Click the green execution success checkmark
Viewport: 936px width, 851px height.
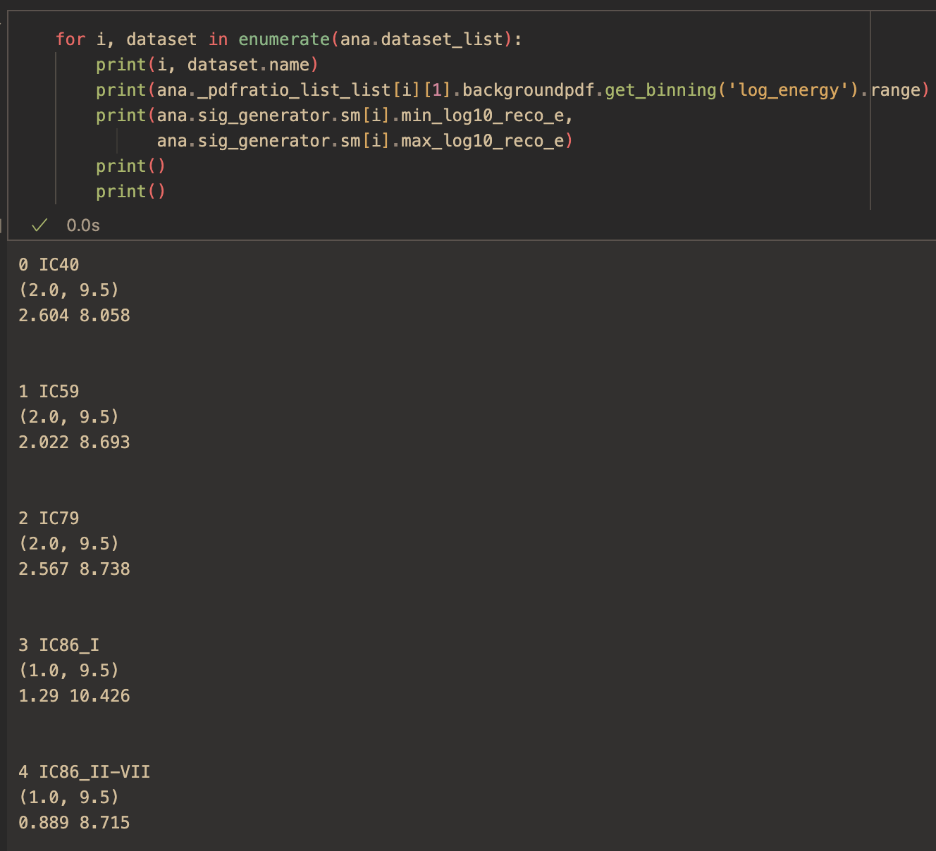pos(39,225)
